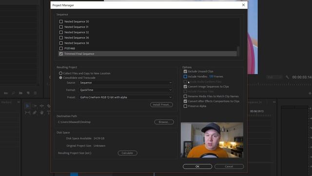This screenshot has width=312, height=176.
Task: Click the Disk Space Available 24.39 GB text
Action: pyautogui.click(x=85, y=138)
